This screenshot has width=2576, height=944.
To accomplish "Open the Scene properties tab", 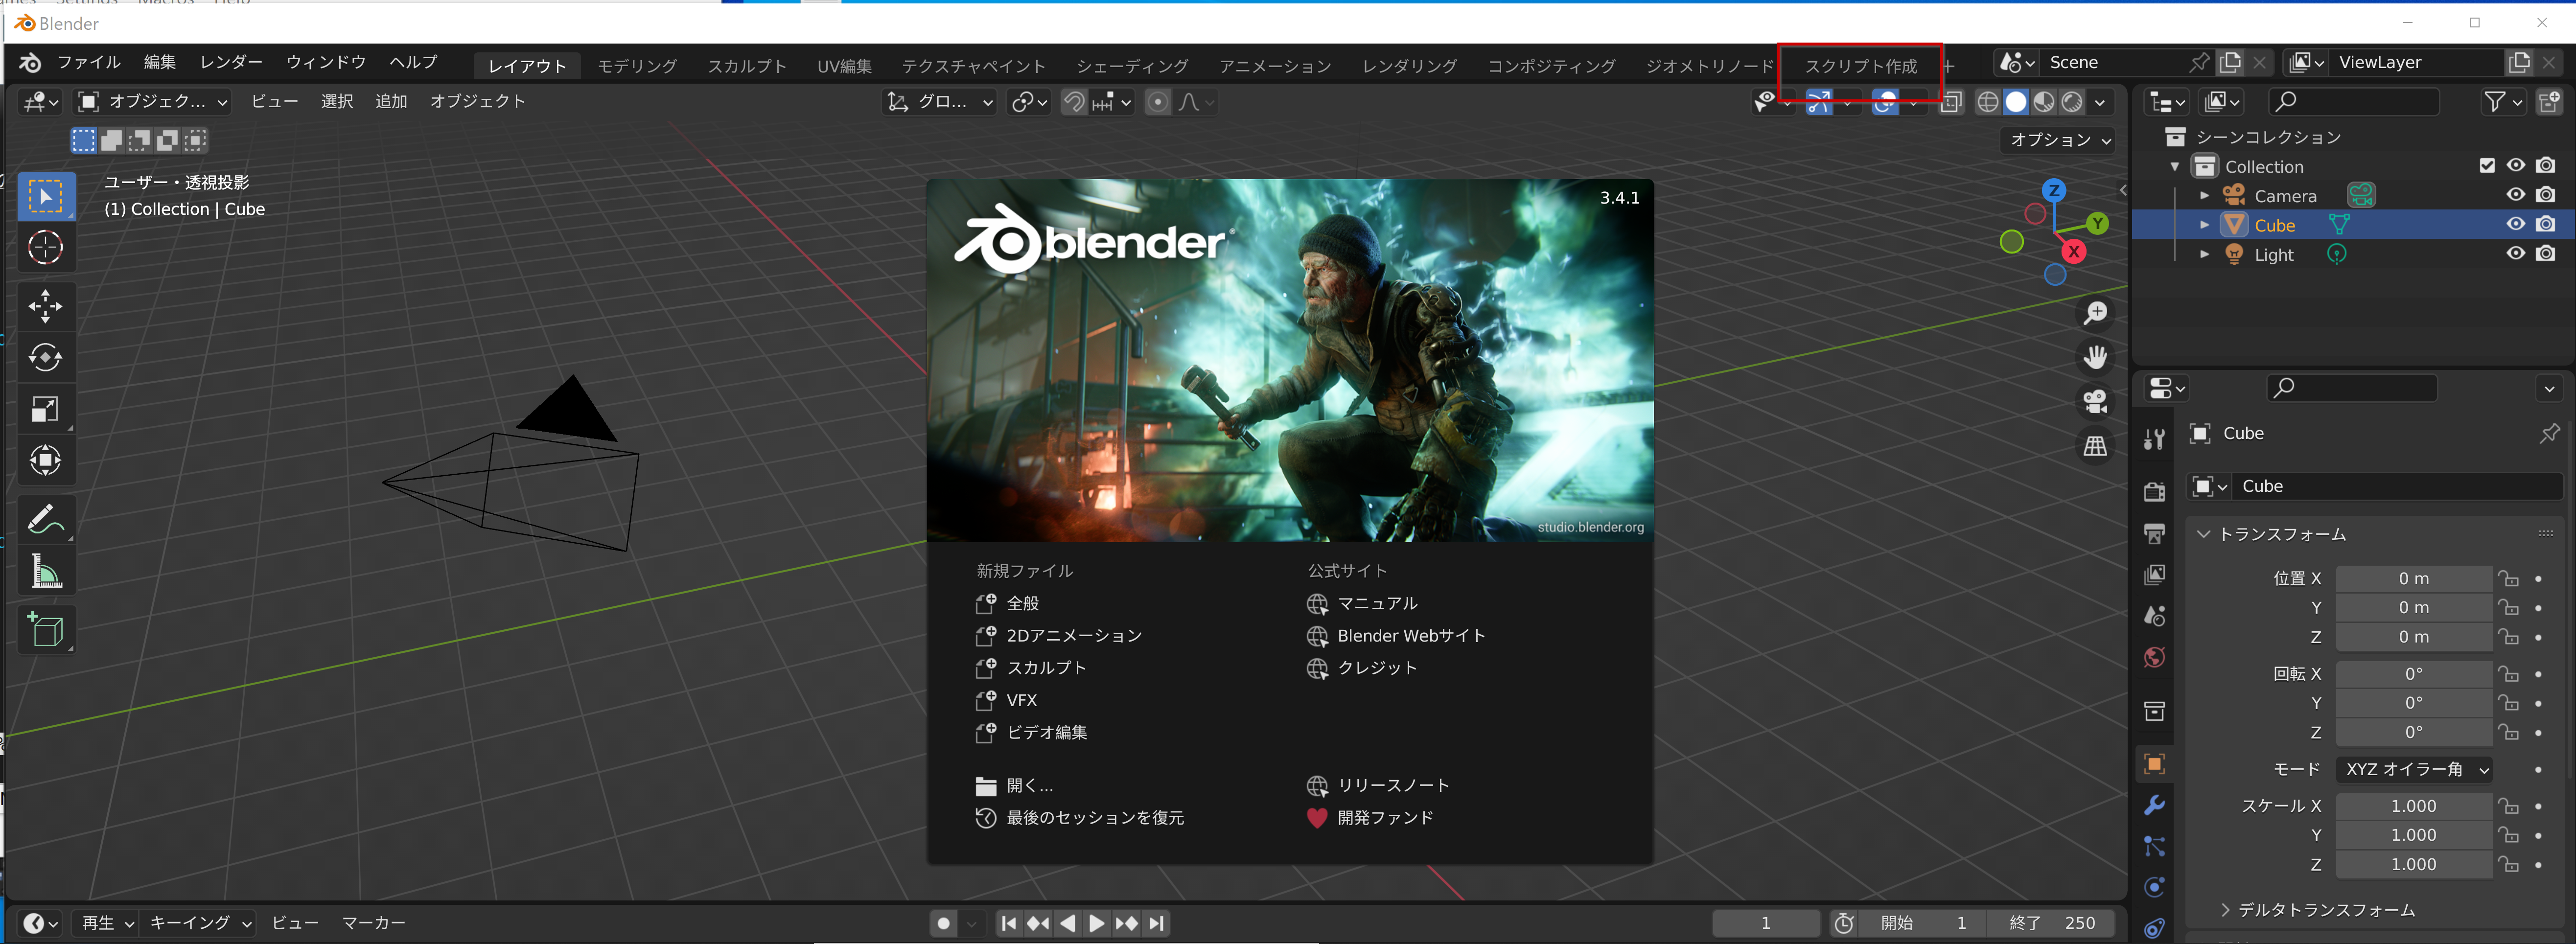I will pyautogui.click(x=2155, y=616).
